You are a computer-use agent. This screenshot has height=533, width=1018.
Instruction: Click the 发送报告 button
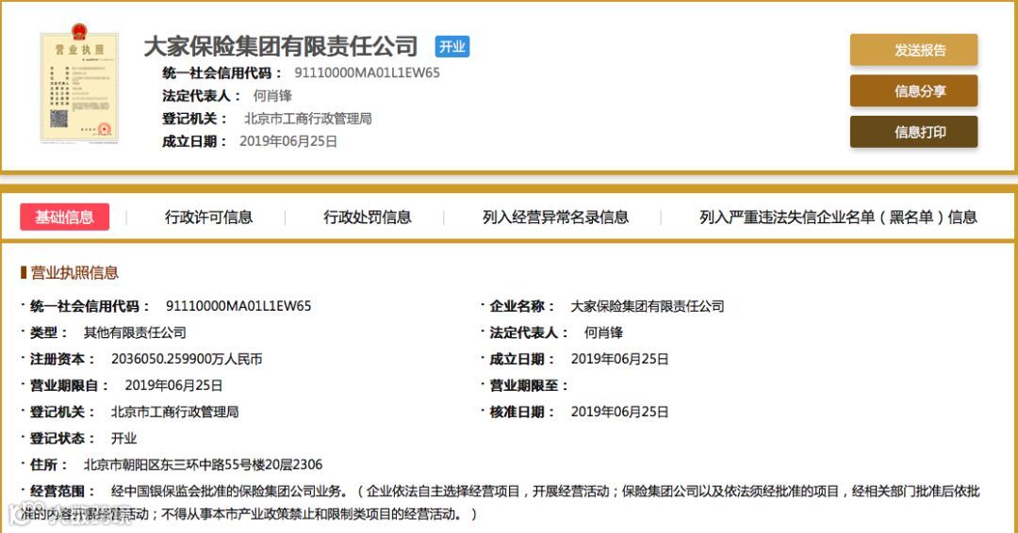[x=913, y=50]
